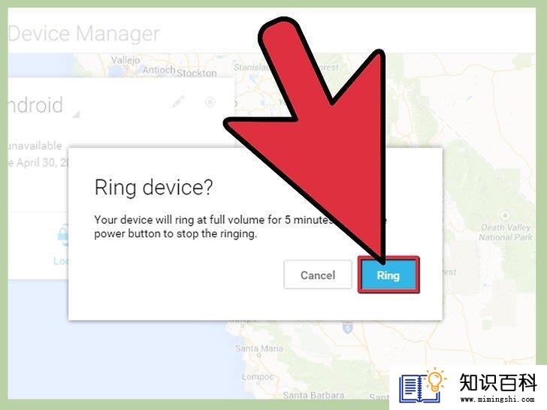Click the book and lightbulb logo icon
This screenshot has height=410, width=547.
(x=423, y=385)
